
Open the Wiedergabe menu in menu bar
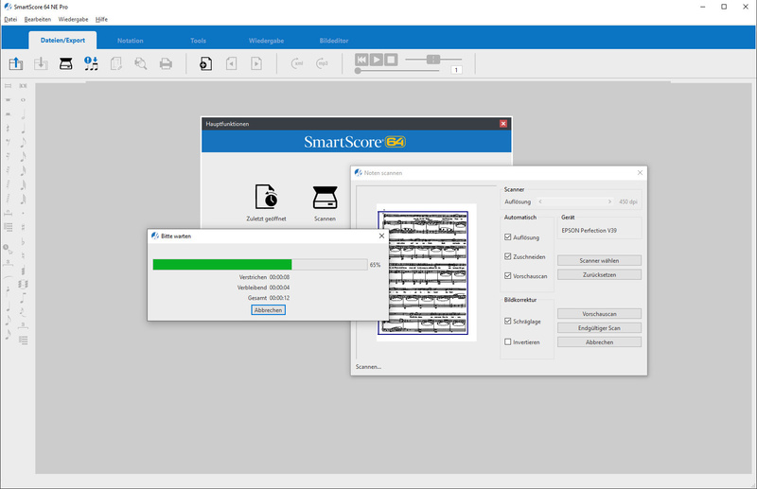(x=74, y=19)
